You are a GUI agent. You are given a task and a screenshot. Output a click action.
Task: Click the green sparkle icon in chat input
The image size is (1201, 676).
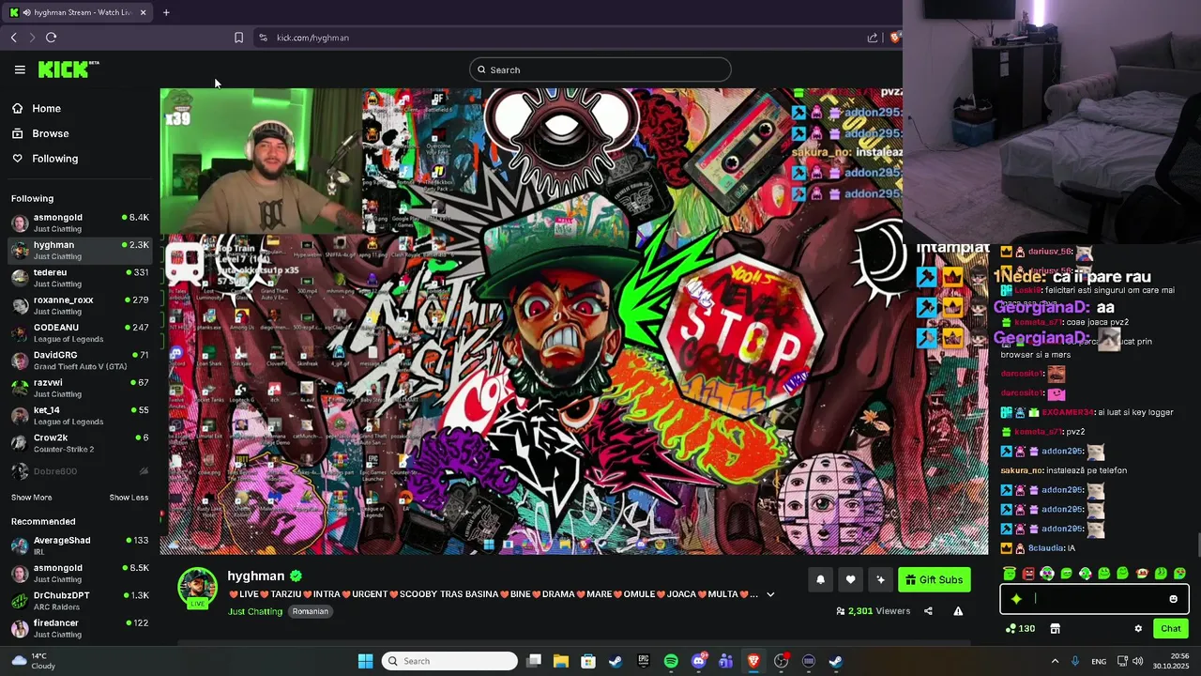1016,599
